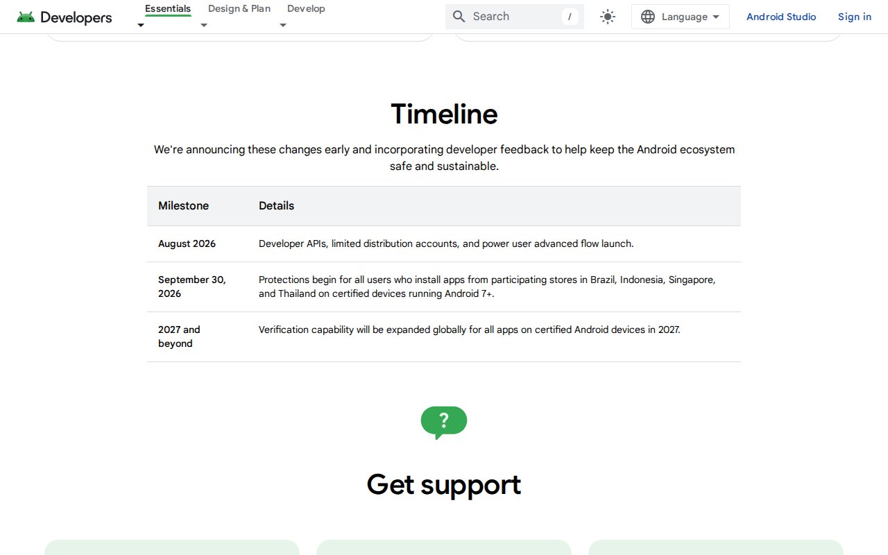Viewport: 888px width, 555px height.
Task: Expand the Essentials dropdown arrow
Action: click(141, 26)
